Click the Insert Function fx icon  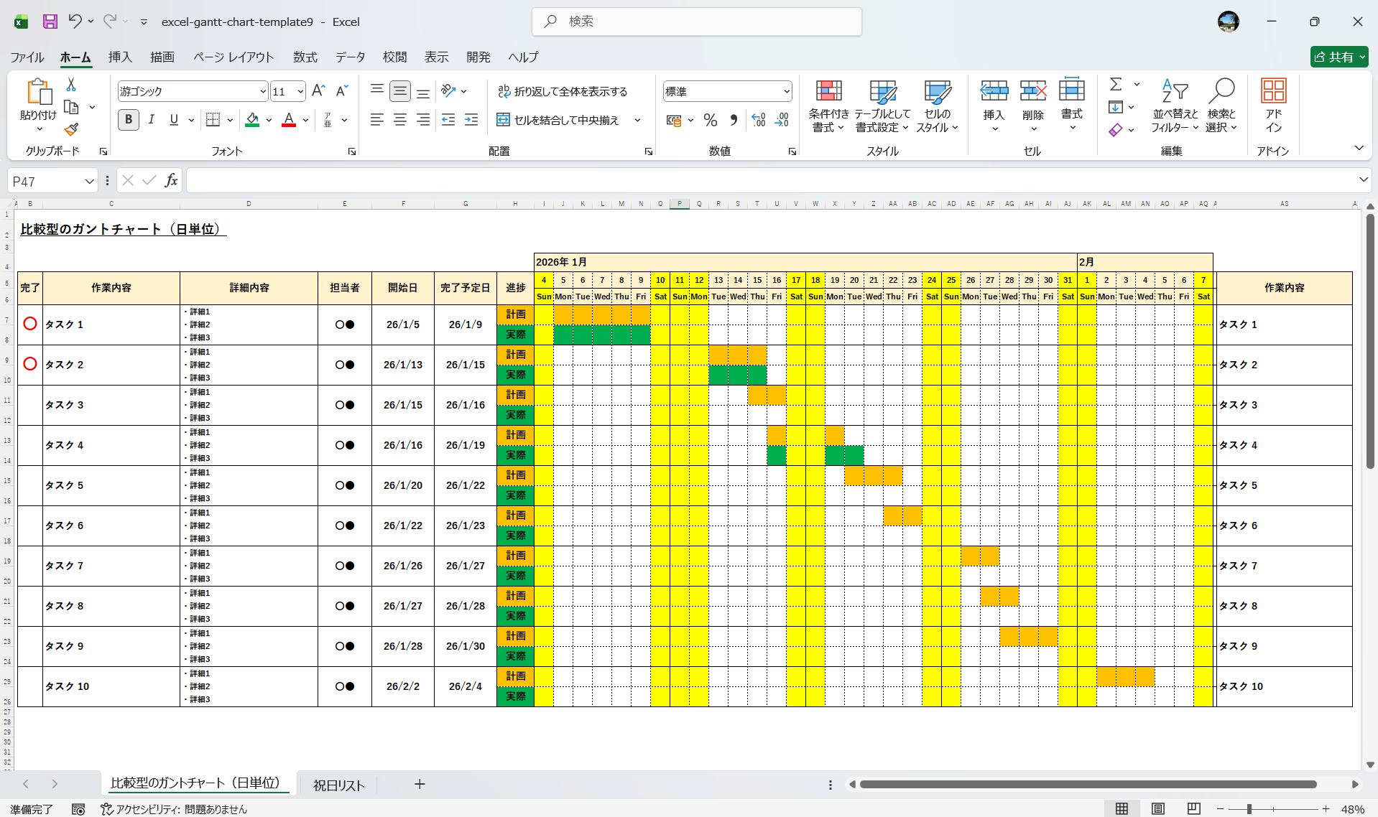pos(171,181)
